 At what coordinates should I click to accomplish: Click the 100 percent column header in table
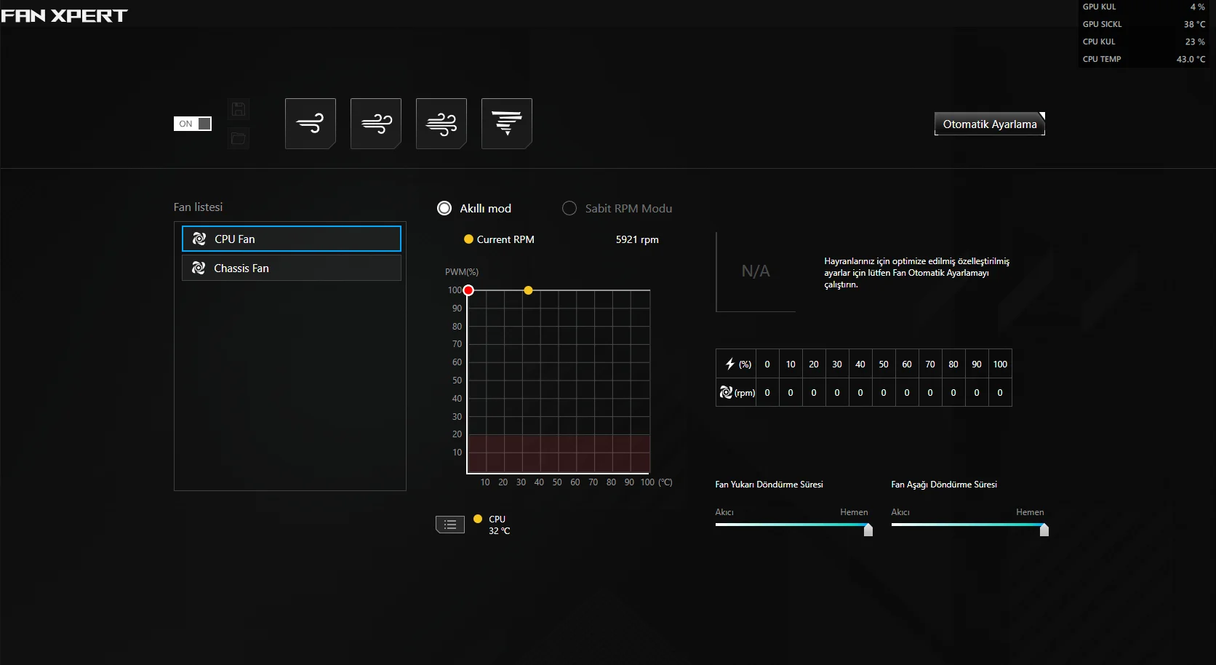tap(1000, 364)
